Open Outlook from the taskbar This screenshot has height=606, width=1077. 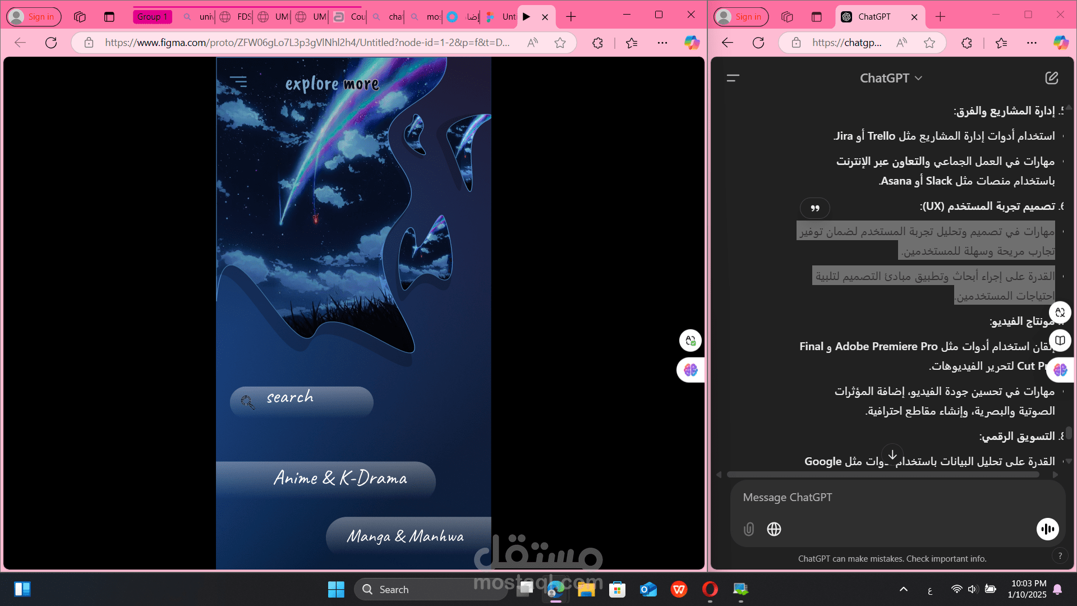[x=648, y=589]
